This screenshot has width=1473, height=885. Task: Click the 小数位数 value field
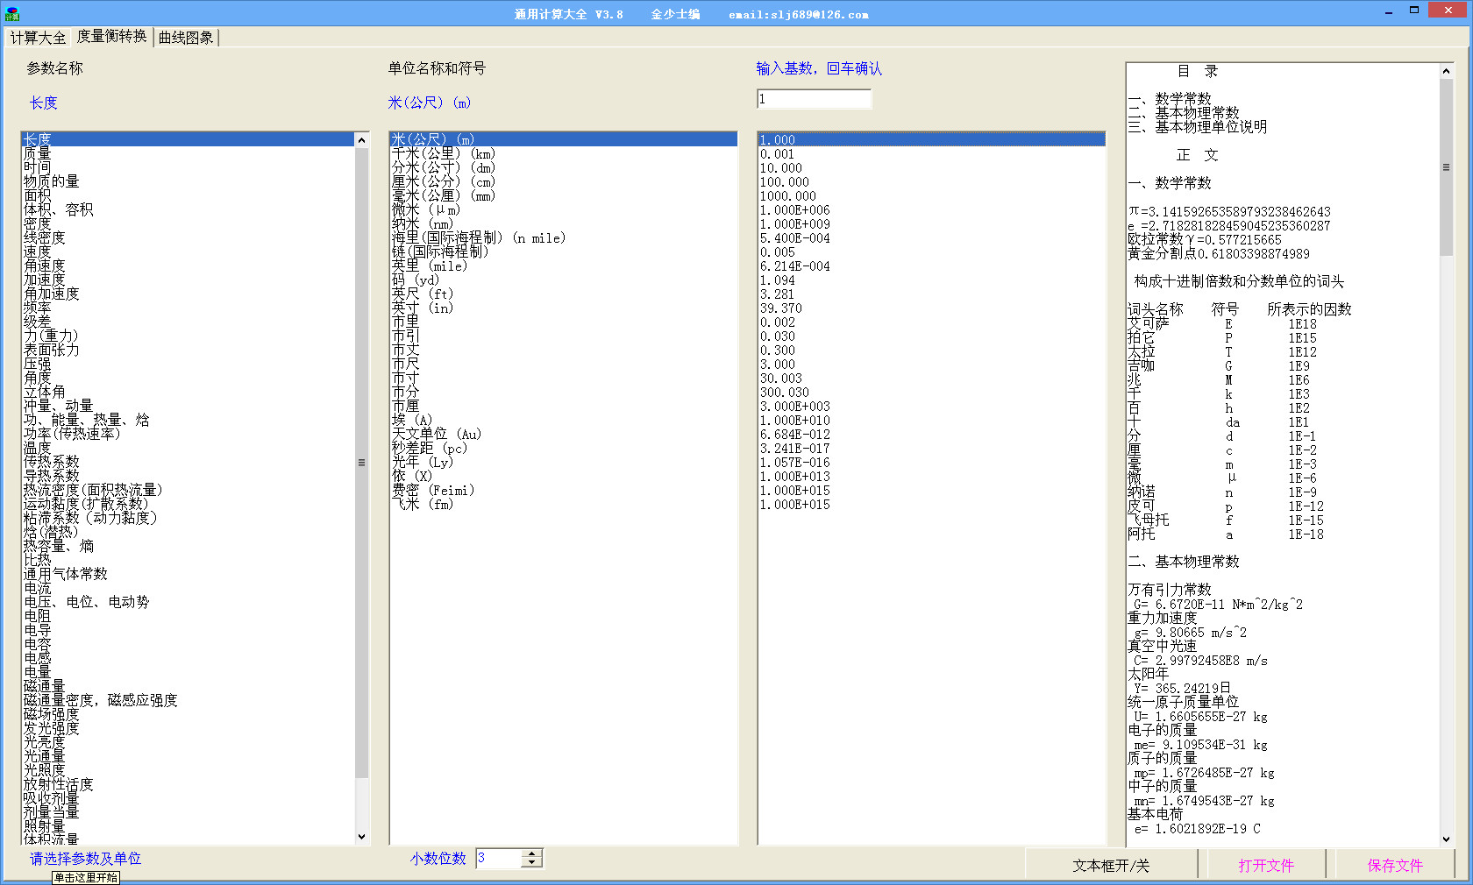(499, 859)
